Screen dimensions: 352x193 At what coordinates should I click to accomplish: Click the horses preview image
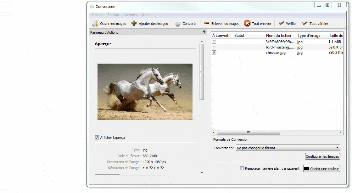145,92
